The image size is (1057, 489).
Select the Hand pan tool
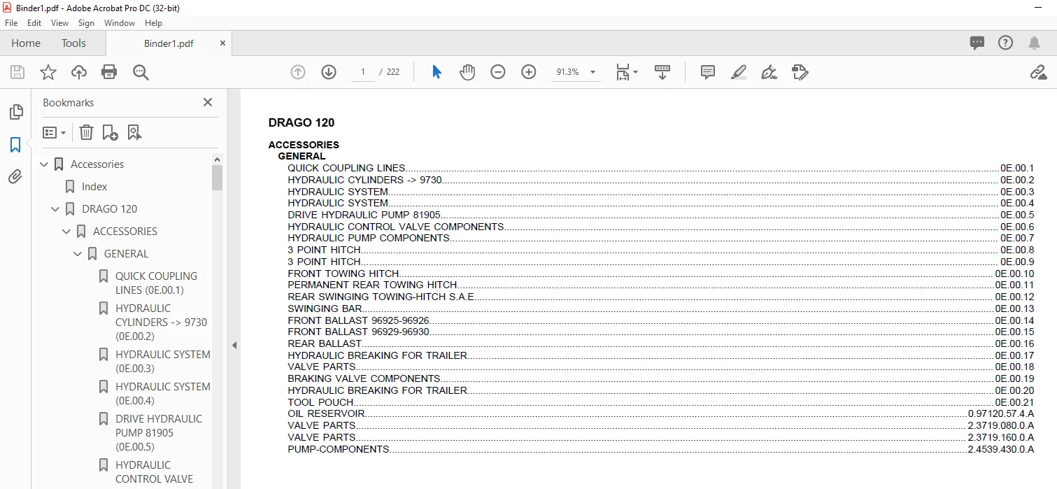point(467,72)
